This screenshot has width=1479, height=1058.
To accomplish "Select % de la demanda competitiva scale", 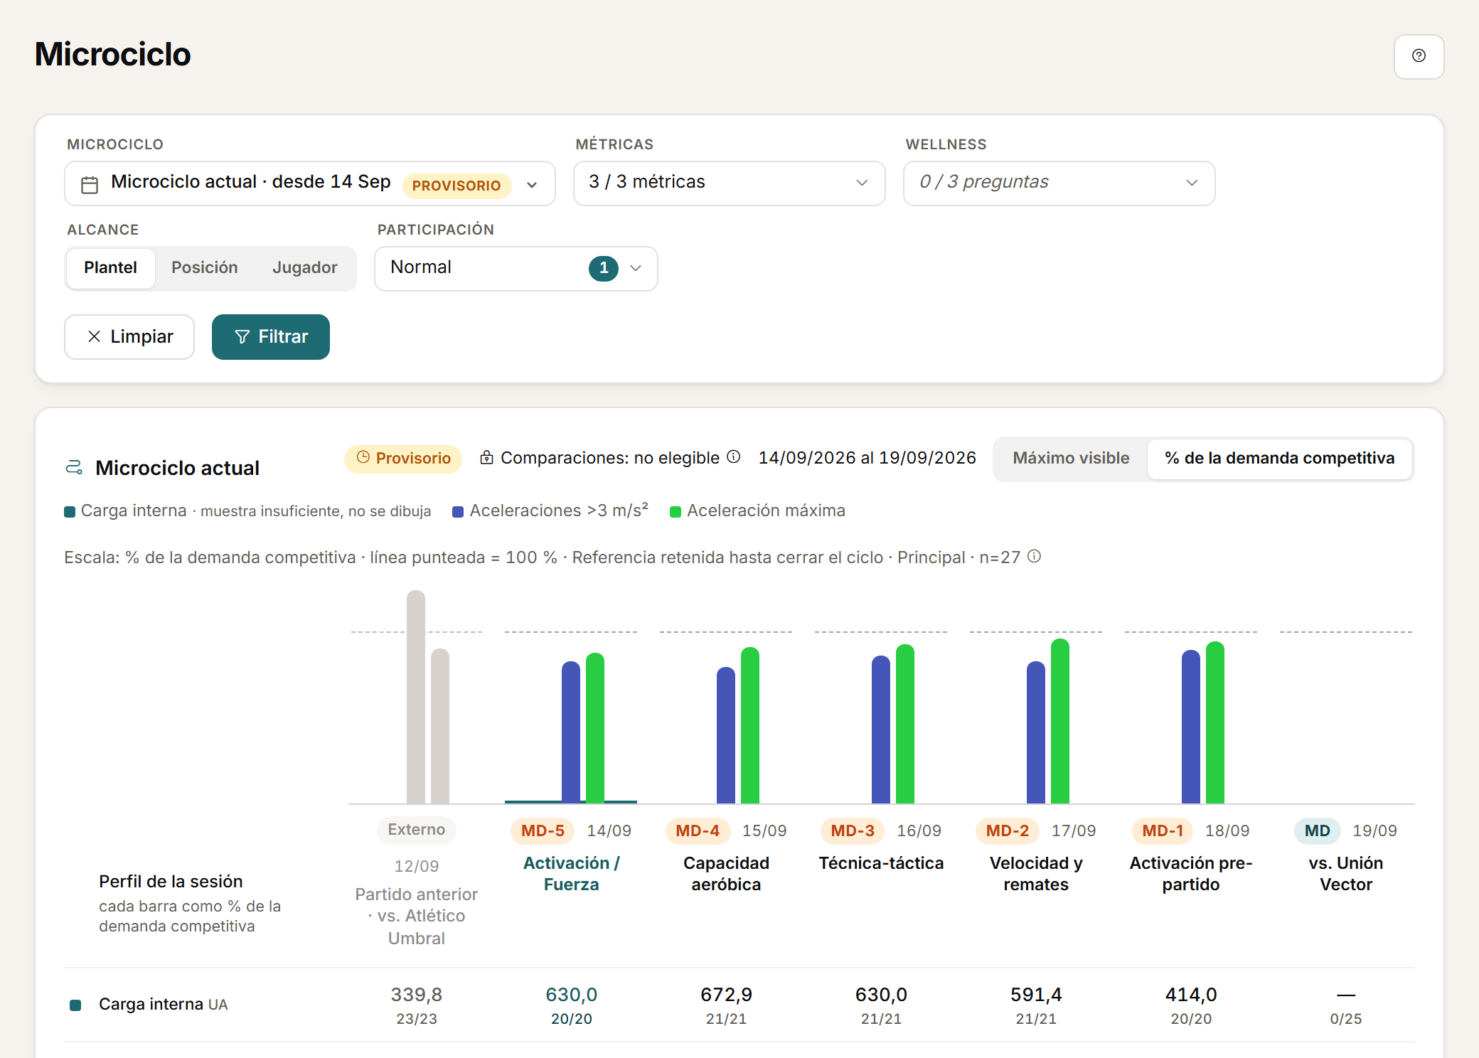I will click(1280, 459).
